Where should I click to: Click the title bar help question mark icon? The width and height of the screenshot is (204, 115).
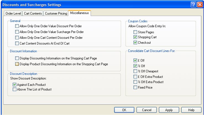click(x=193, y=5)
